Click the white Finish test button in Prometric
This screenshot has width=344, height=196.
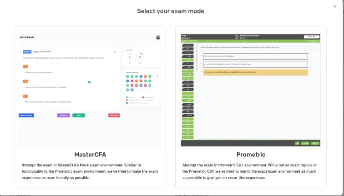point(312,37)
